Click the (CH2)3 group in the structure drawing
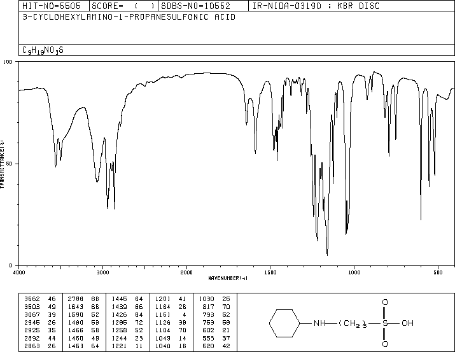 click(353, 323)
